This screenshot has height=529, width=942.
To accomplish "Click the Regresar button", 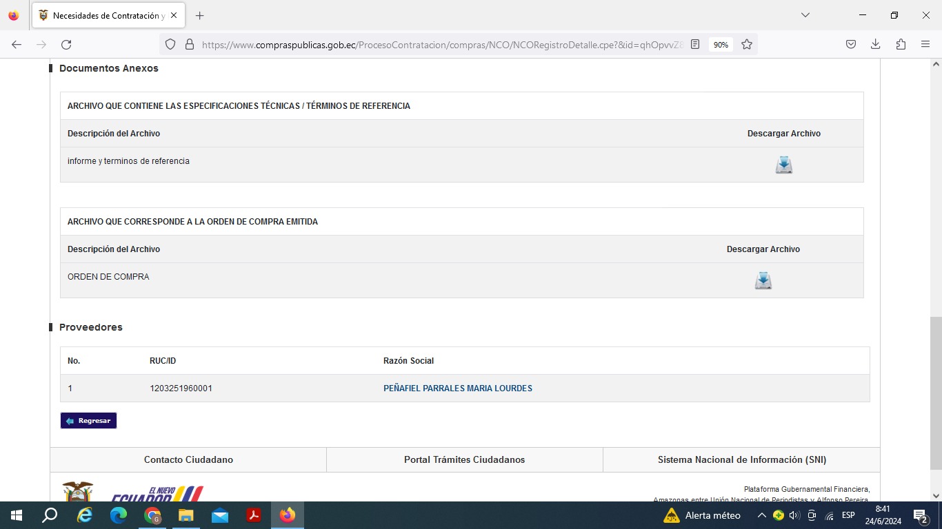I will (x=88, y=421).
